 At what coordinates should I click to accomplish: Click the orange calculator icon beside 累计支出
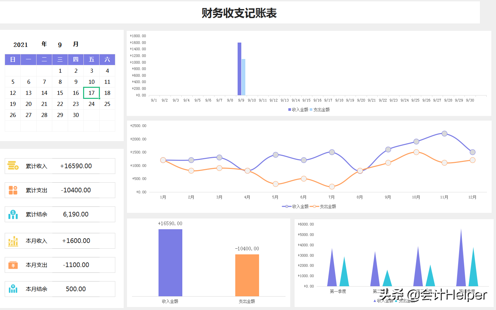coord(12,190)
